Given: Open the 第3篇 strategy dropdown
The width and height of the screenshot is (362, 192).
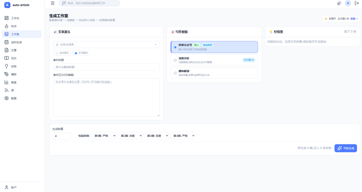Looking at the screenshot, I should coord(156,136).
